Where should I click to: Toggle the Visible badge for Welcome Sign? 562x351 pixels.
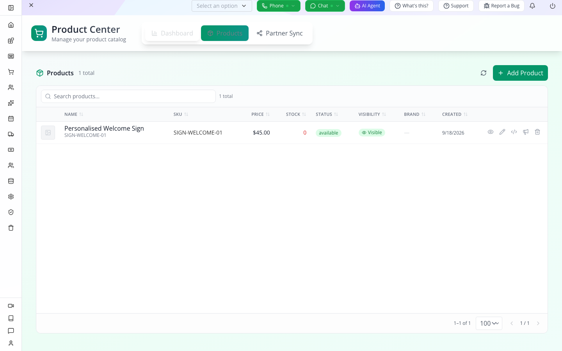372,133
